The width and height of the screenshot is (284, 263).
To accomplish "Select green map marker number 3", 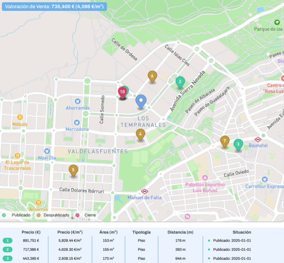I will pyautogui.click(x=238, y=144).
